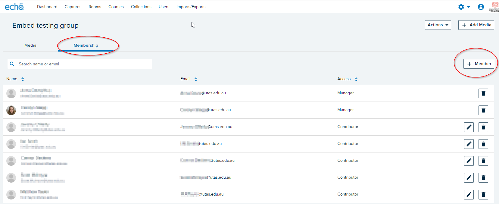499x204 pixels.
Task: Expand the caret next to settings gear
Action: tap(469, 7)
